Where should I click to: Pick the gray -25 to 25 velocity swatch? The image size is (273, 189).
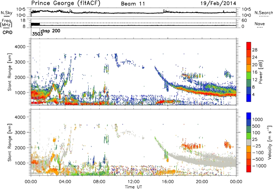249,142
